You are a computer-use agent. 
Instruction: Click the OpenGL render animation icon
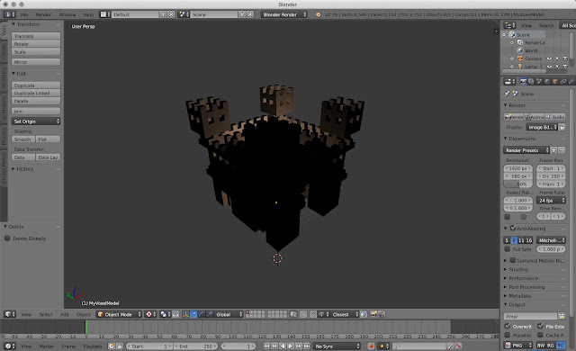tap(382, 314)
